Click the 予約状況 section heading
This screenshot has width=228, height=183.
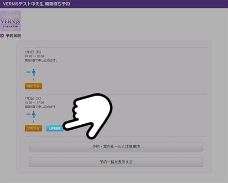click(13, 36)
